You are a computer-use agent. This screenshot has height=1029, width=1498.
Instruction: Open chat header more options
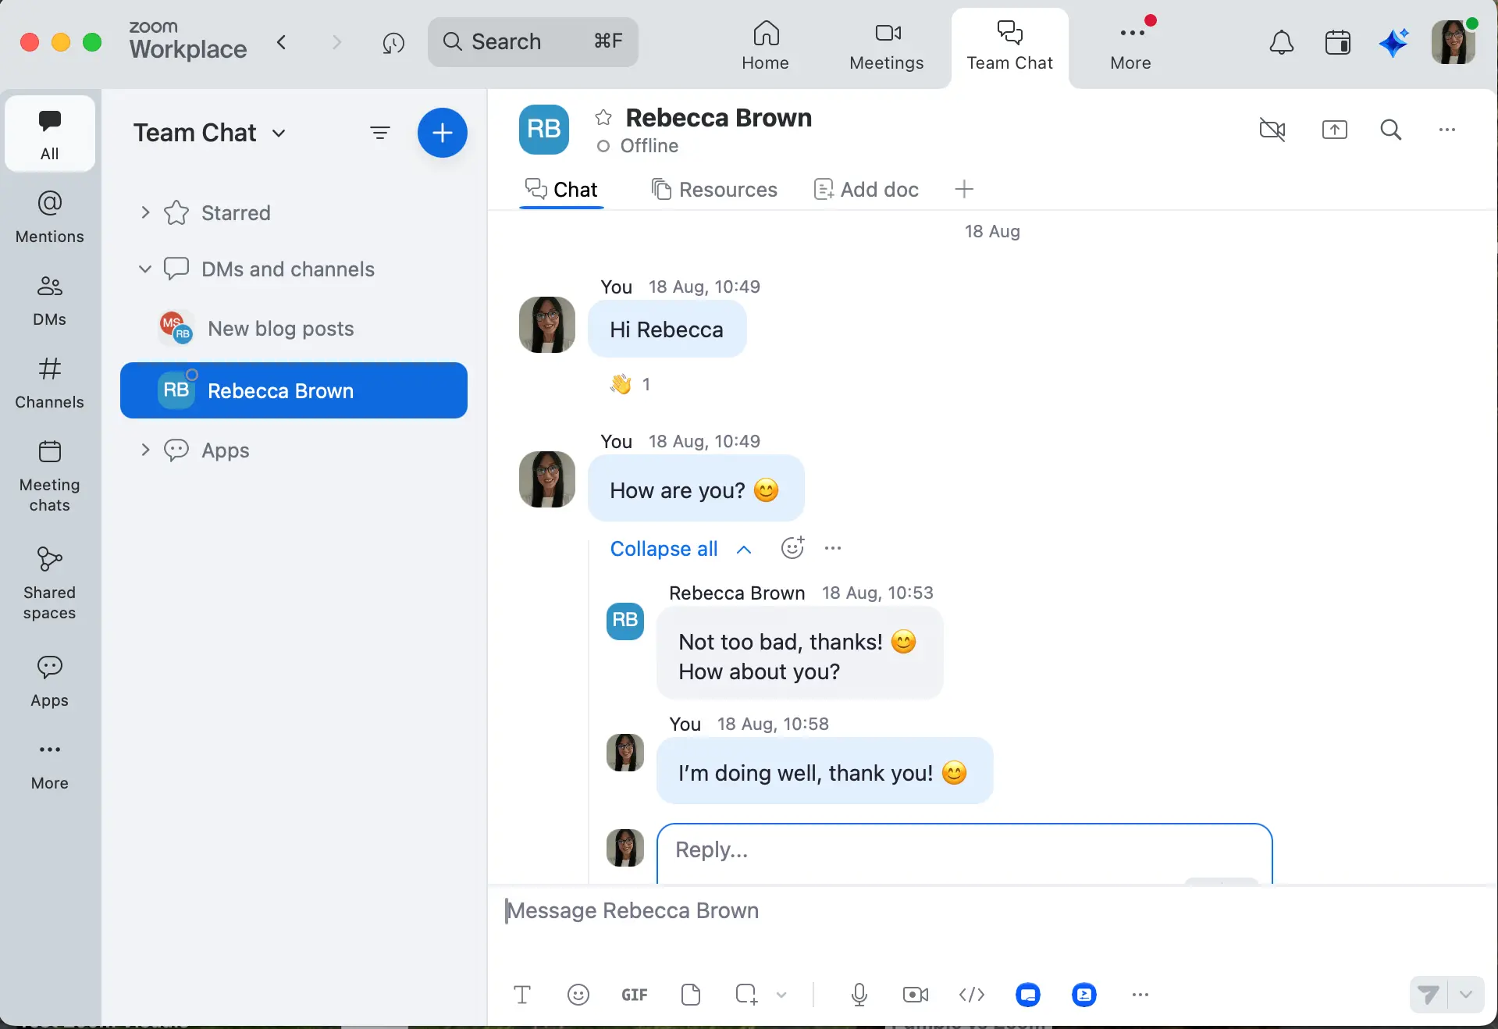point(1447,130)
